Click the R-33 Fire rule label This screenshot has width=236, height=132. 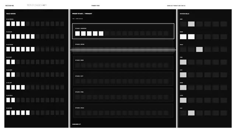click(9, 108)
